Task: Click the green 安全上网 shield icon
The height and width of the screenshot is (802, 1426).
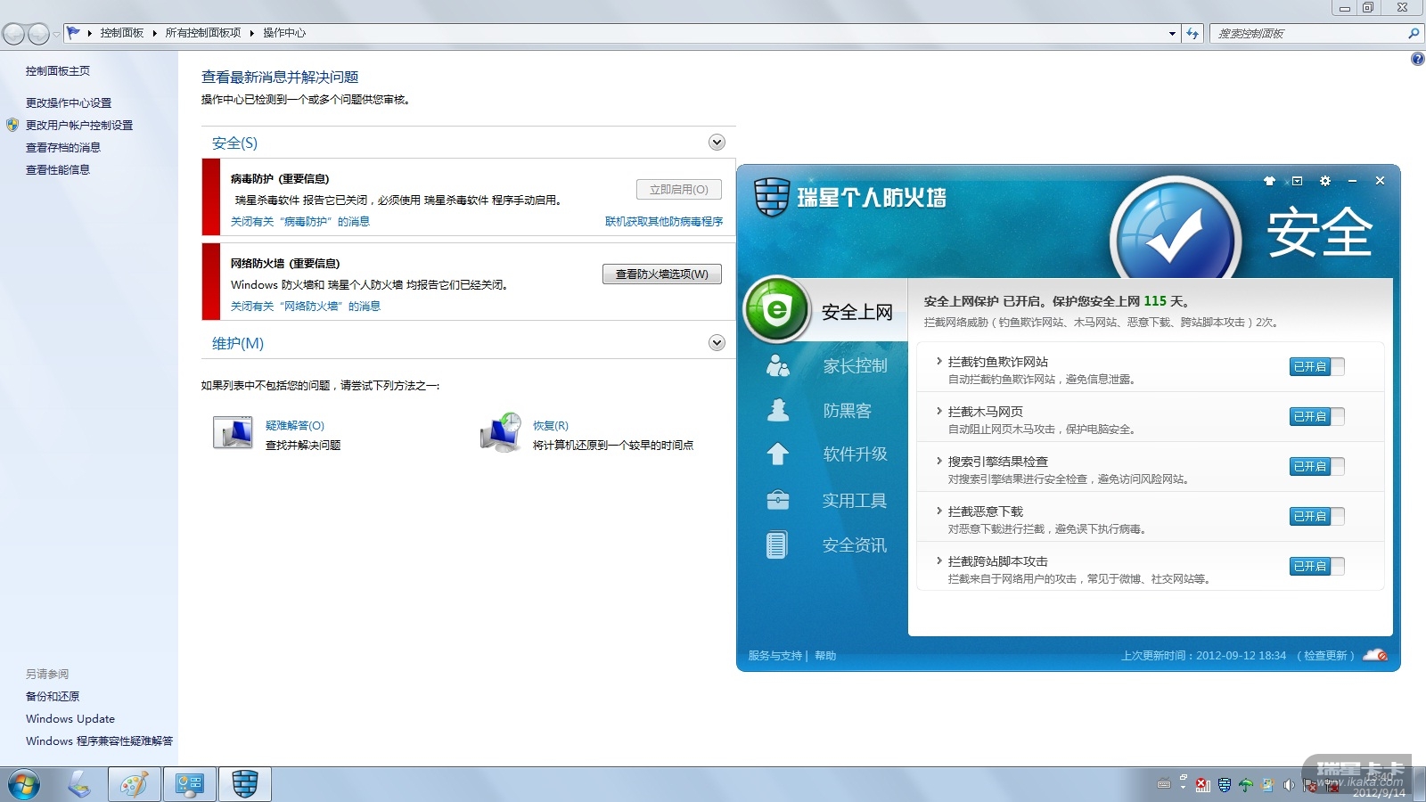Action: [x=776, y=310]
